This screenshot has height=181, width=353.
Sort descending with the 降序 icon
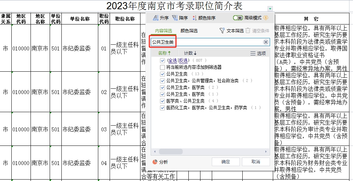(x=175, y=18)
